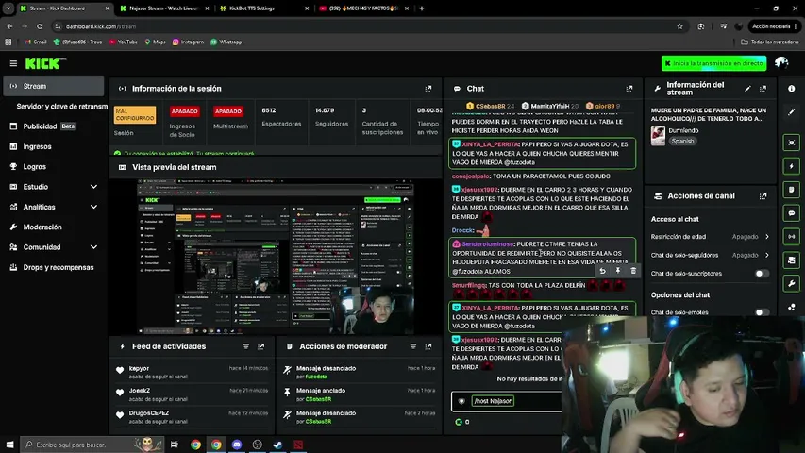
Task: Open Drops y recompensas in the sidebar
Action: tap(54, 268)
